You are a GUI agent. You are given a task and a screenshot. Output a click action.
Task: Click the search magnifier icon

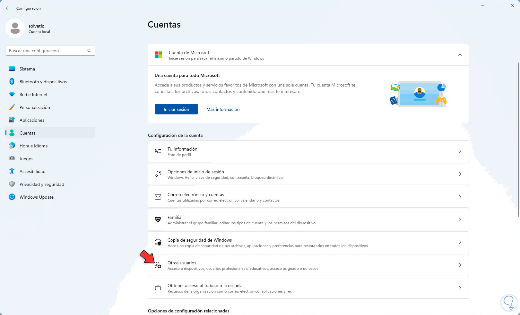click(x=89, y=51)
